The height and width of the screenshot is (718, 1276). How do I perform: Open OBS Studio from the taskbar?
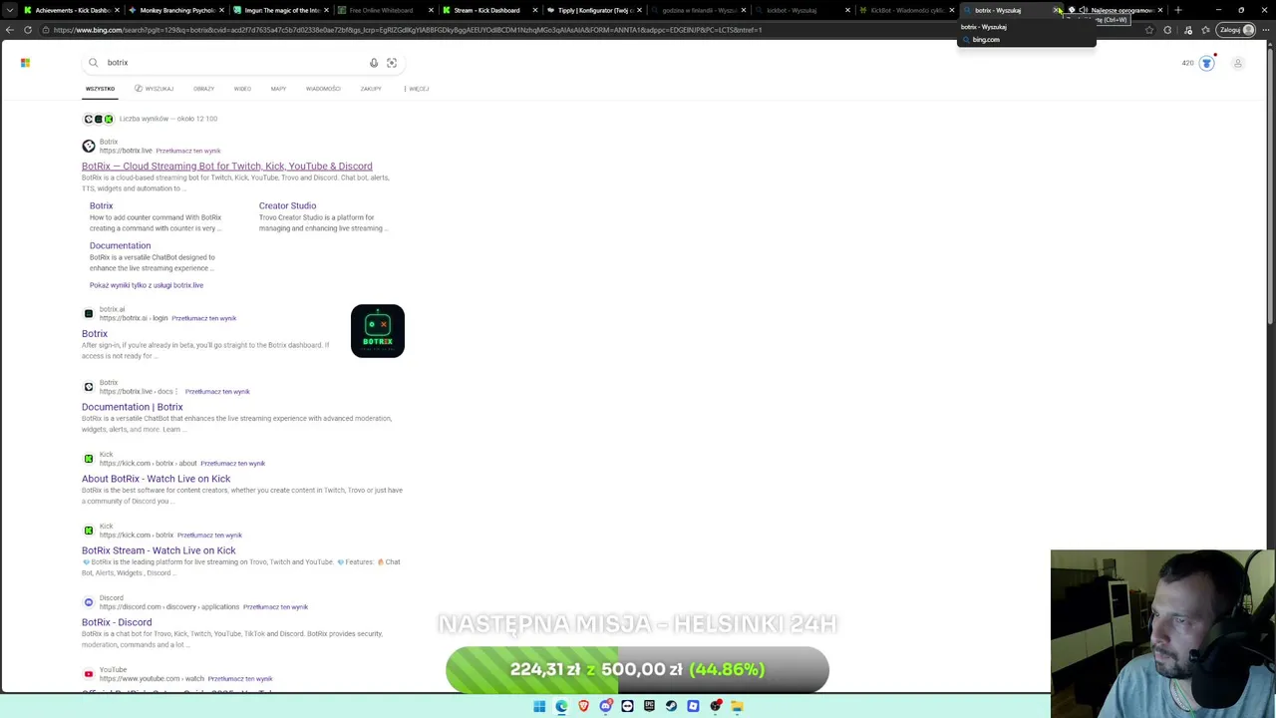(x=715, y=706)
